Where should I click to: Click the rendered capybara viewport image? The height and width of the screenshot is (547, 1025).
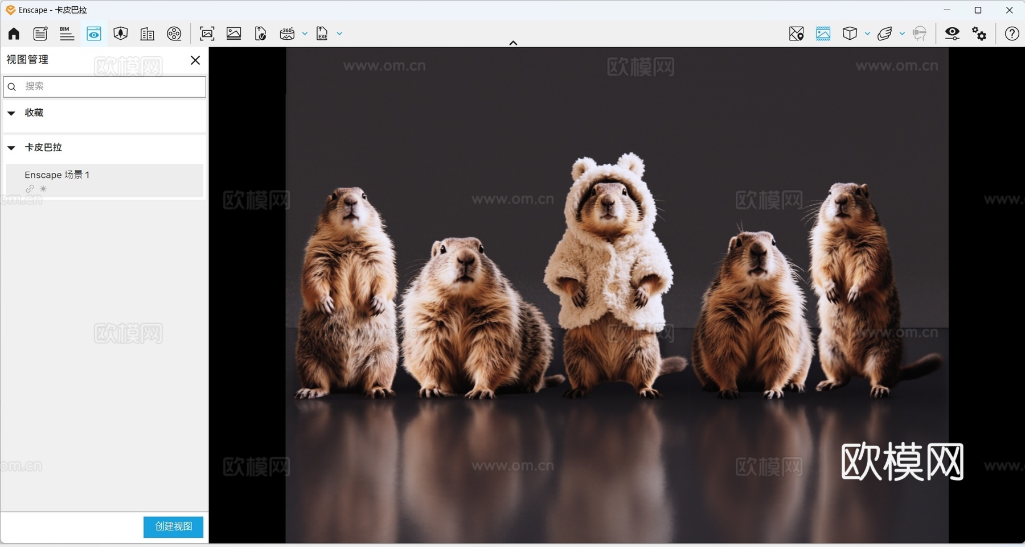(617, 295)
